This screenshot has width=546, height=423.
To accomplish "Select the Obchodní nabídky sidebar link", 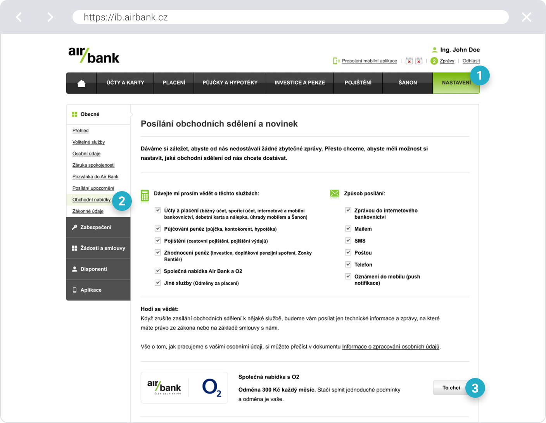I will tap(92, 200).
